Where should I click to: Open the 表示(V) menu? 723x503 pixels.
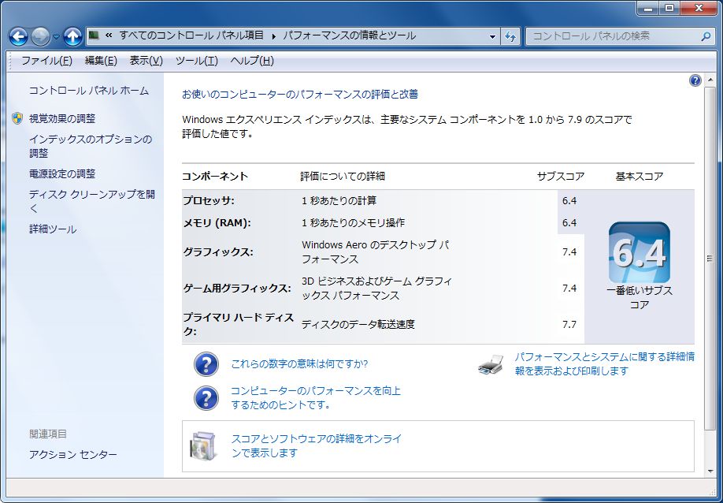[146, 61]
